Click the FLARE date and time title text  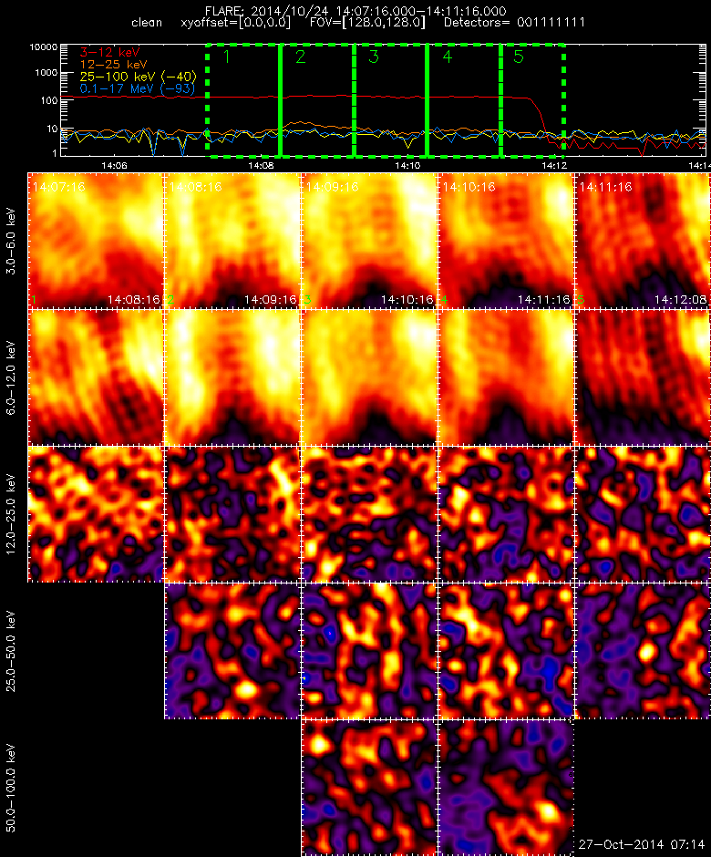pos(355,11)
